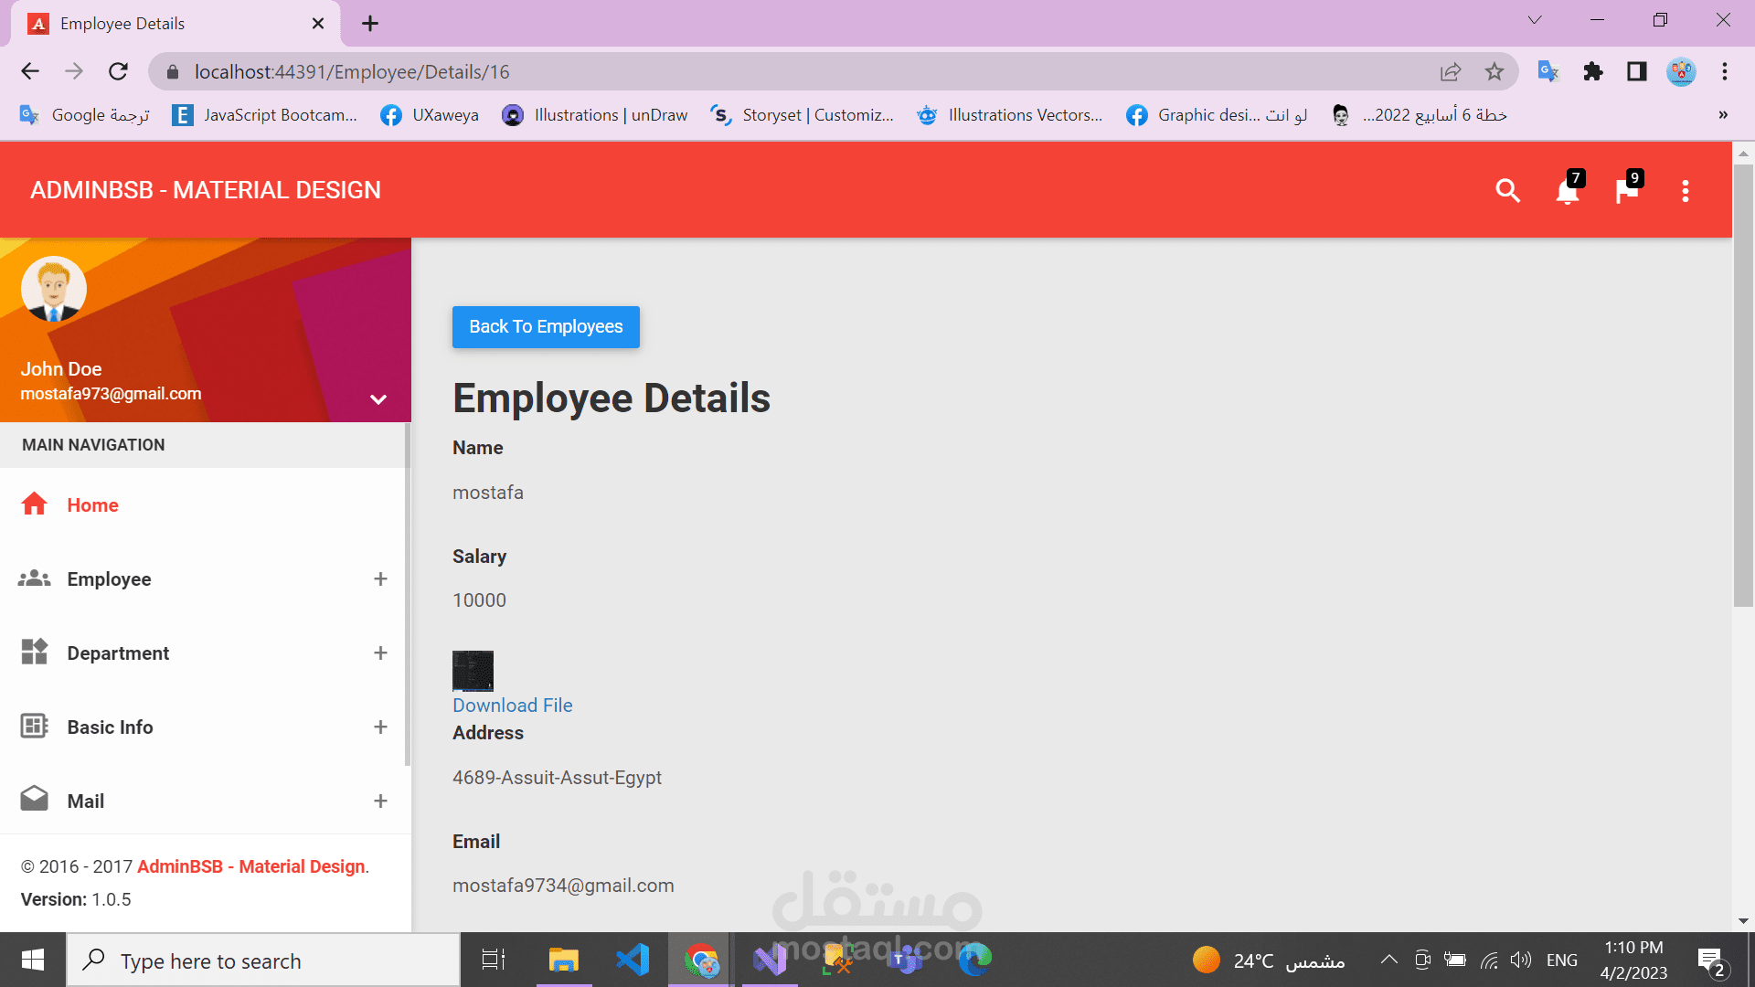Screen dimensions: 1755x987
Task: Open the tasks flag icon with 9 badge
Action: click(1626, 191)
